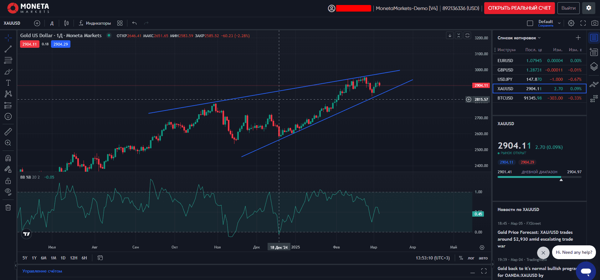Open indicator templates grid icon
The height and width of the screenshot is (280, 600).
120,23
